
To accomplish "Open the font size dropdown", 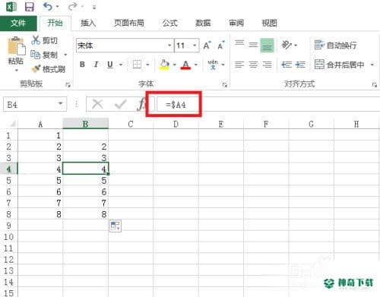I will click(x=195, y=46).
